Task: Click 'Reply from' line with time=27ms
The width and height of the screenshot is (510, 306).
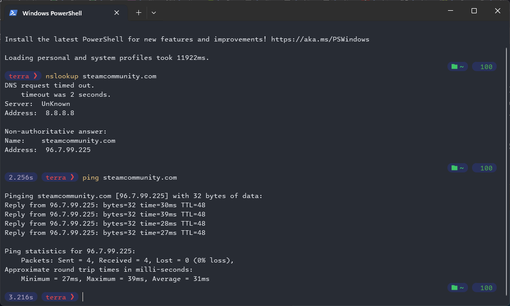Action: (x=105, y=233)
